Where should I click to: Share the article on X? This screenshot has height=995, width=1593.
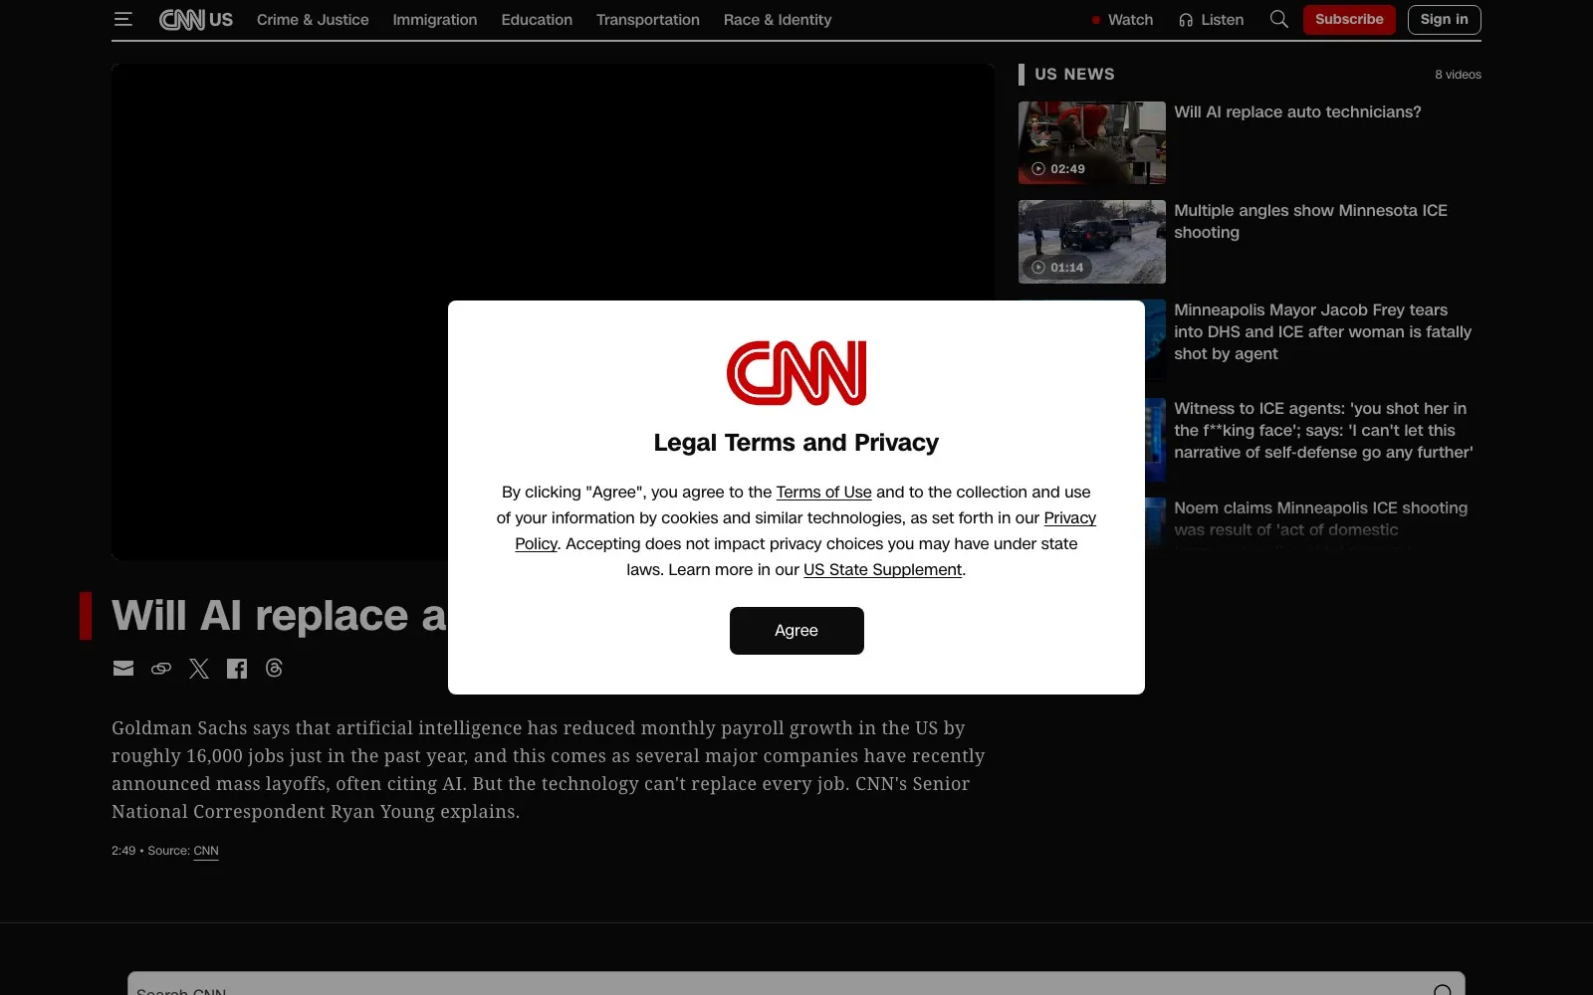[199, 669]
